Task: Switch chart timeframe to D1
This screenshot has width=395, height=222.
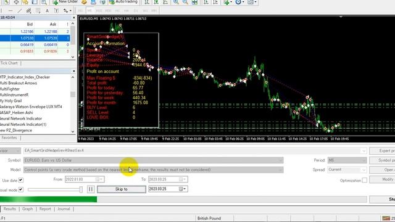Action: [136, 11]
